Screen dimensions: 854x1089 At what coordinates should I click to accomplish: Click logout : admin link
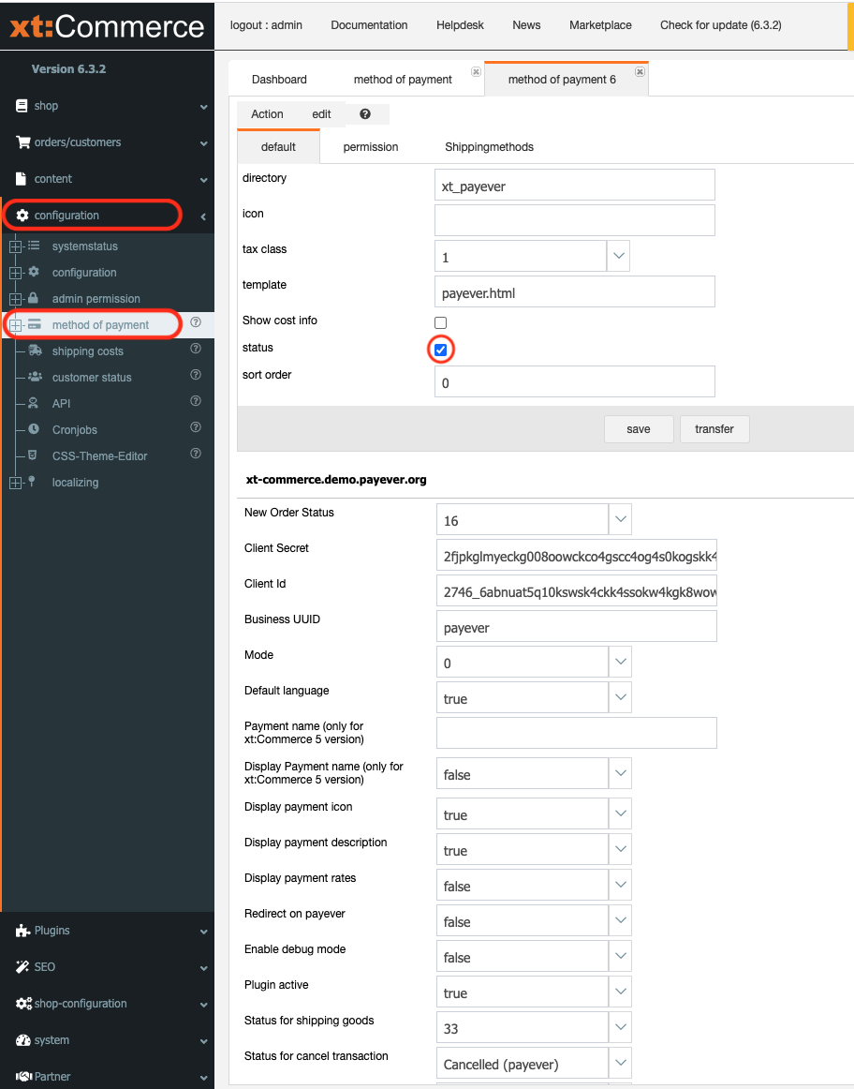click(266, 25)
